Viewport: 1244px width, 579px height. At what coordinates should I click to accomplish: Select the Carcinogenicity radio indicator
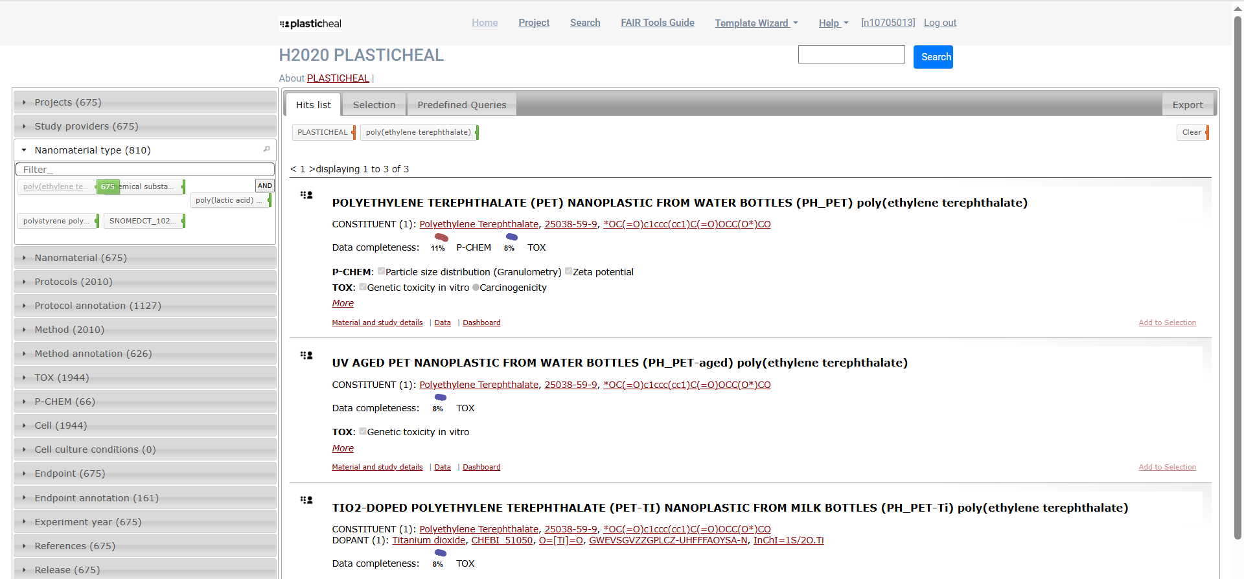[x=476, y=288]
